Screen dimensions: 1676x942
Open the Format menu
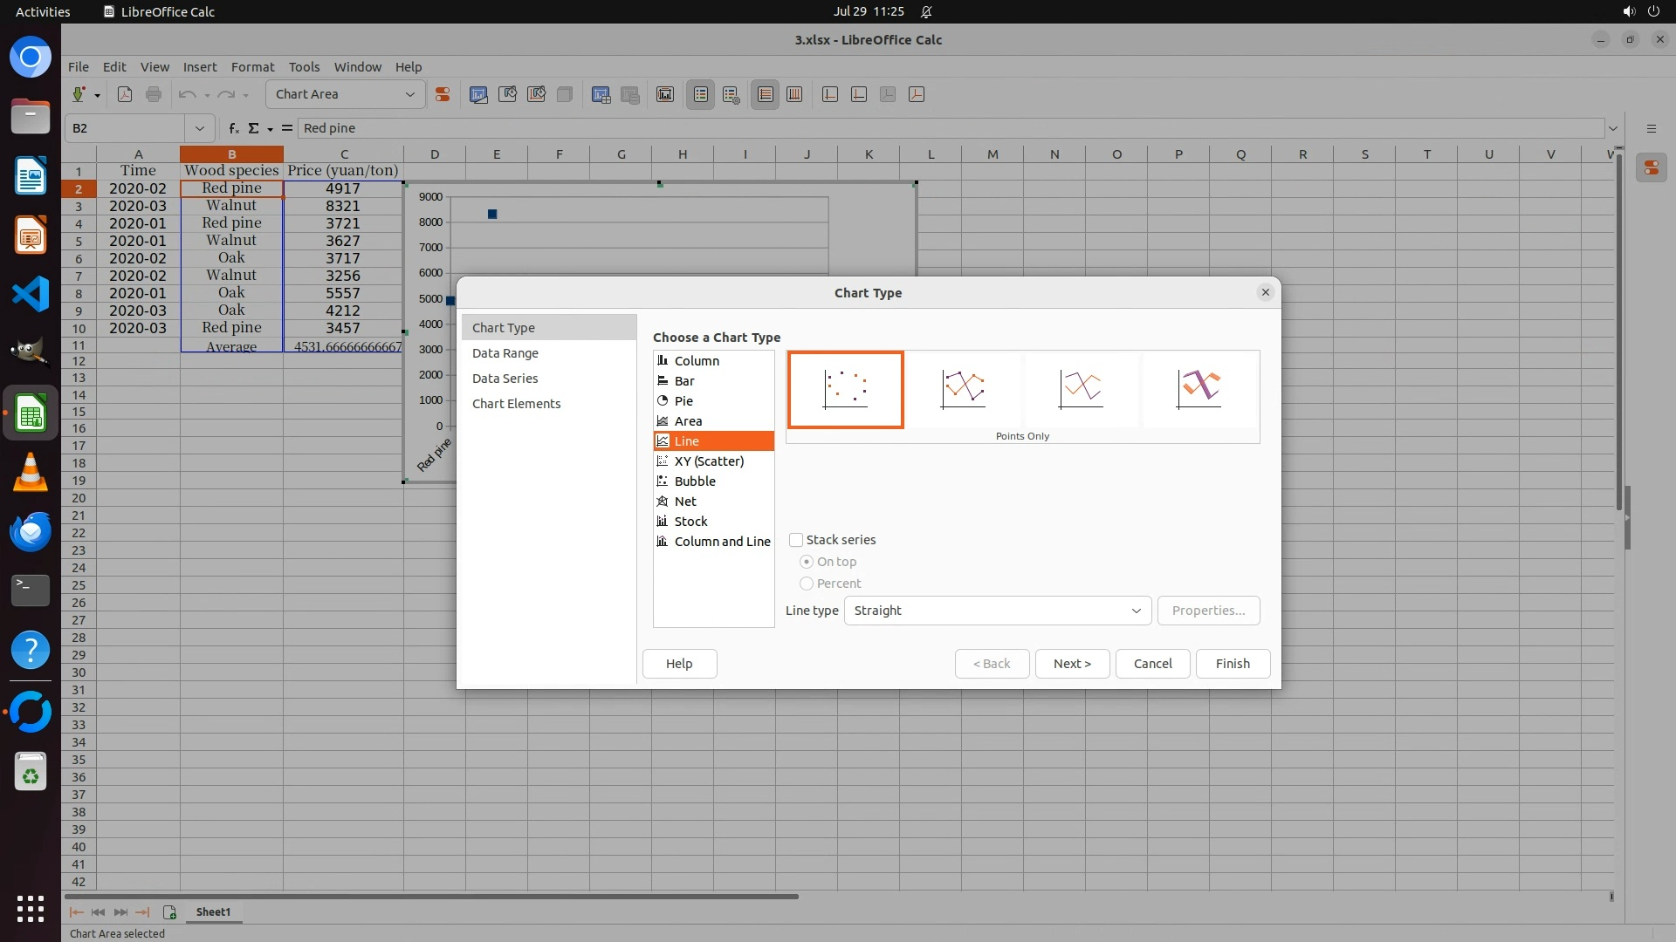[252, 67]
